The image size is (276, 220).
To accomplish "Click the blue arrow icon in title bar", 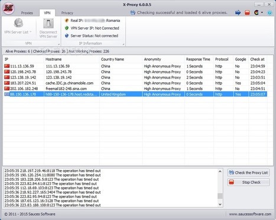I will [x=238, y=13].
